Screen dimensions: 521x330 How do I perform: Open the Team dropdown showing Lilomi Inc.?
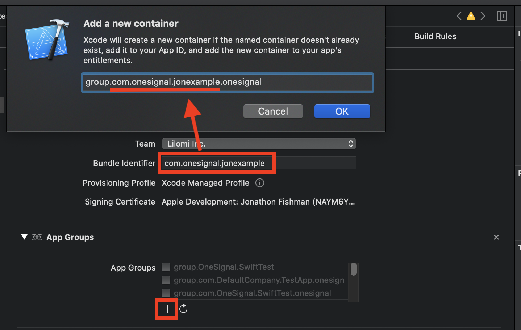point(259,144)
